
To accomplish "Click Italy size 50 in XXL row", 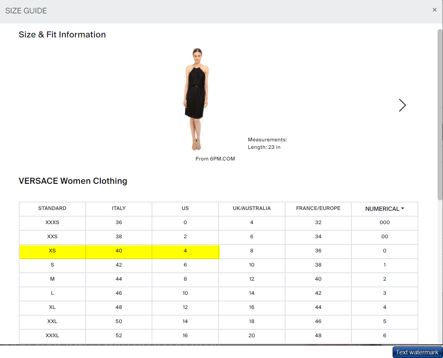I will (119, 321).
